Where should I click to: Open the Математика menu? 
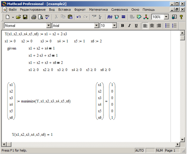click(98, 9)
